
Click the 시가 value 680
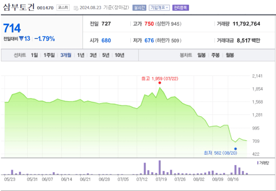(106, 40)
